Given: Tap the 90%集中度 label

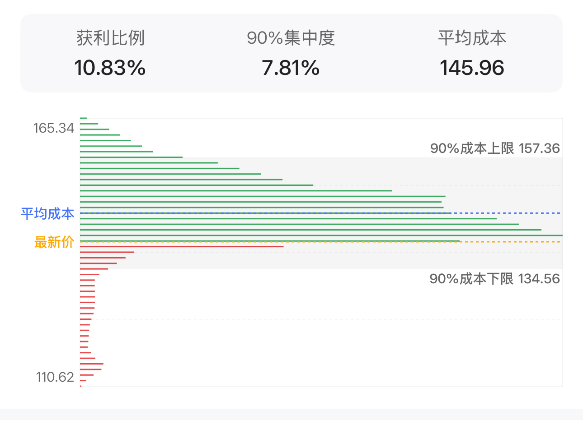Looking at the screenshot, I should (x=291, y=38).
